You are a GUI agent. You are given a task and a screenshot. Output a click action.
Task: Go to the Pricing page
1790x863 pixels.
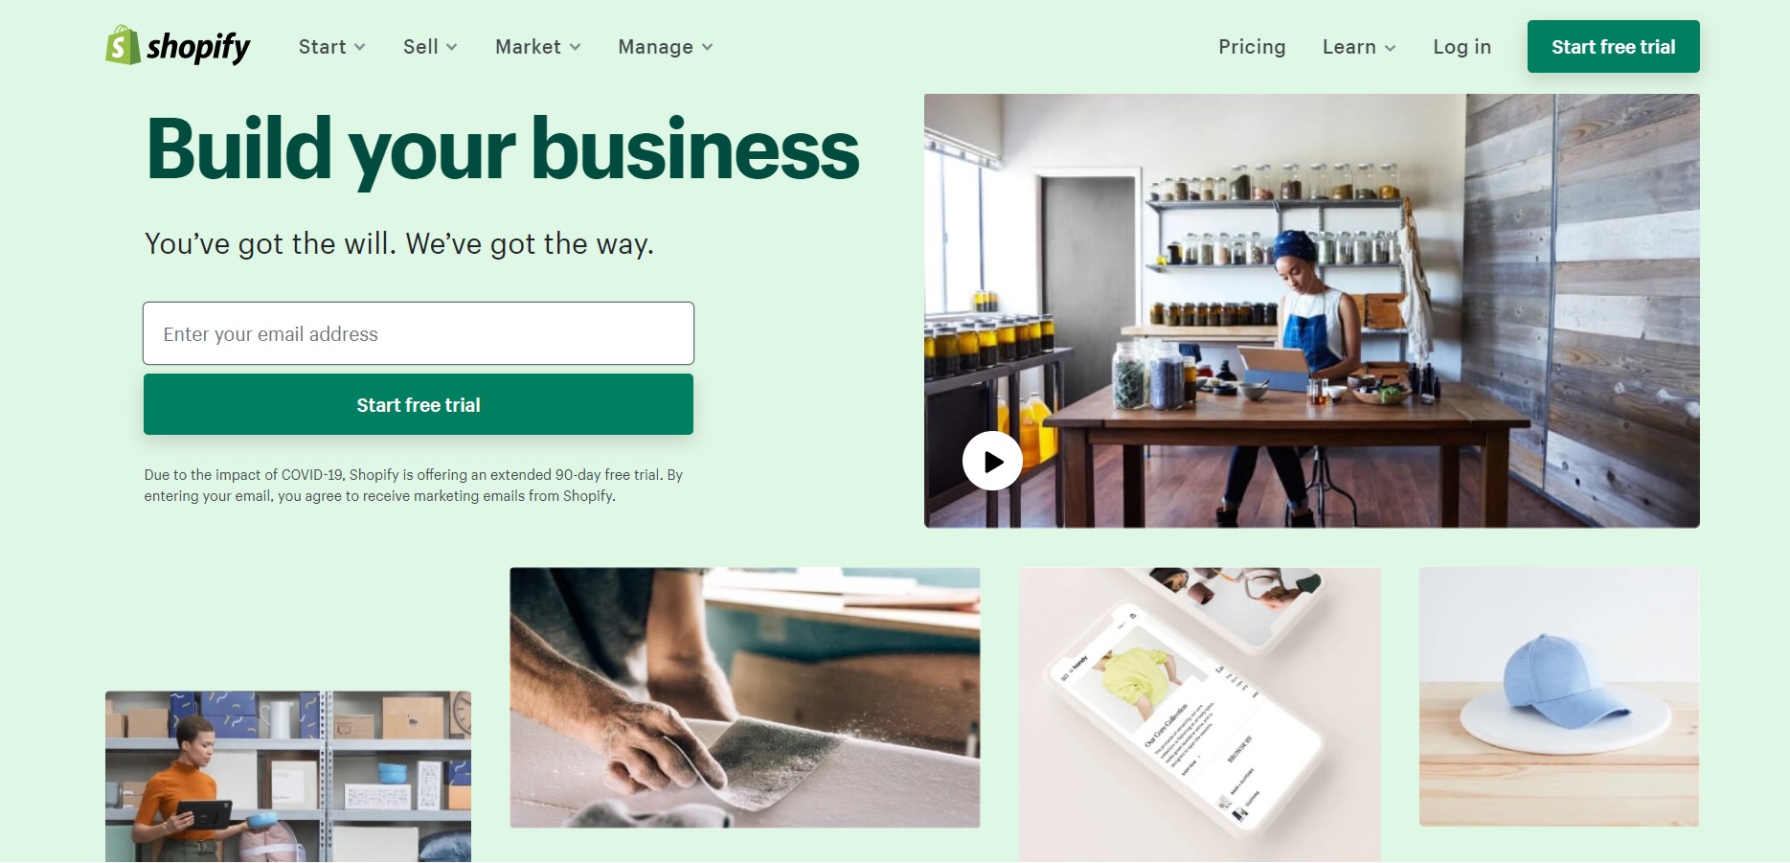click(x=1252, y=47)
